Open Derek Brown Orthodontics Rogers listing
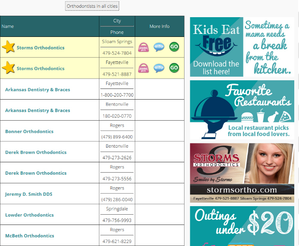 (36, 173)
